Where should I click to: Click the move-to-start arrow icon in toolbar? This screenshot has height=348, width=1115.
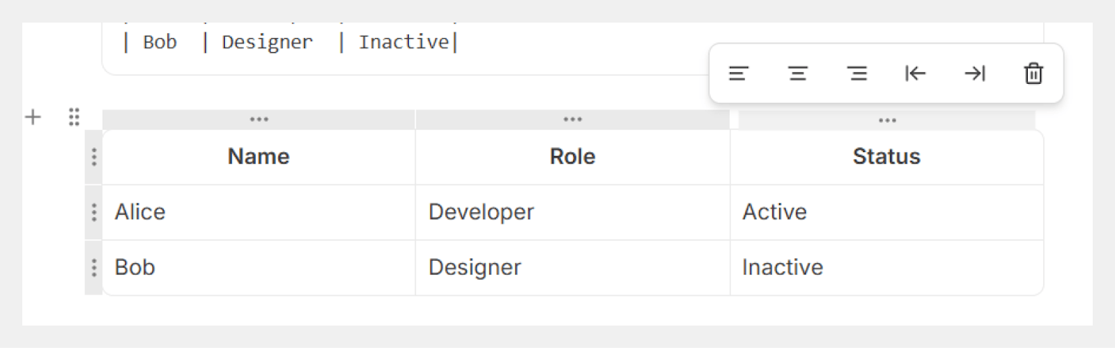[916, 74]
